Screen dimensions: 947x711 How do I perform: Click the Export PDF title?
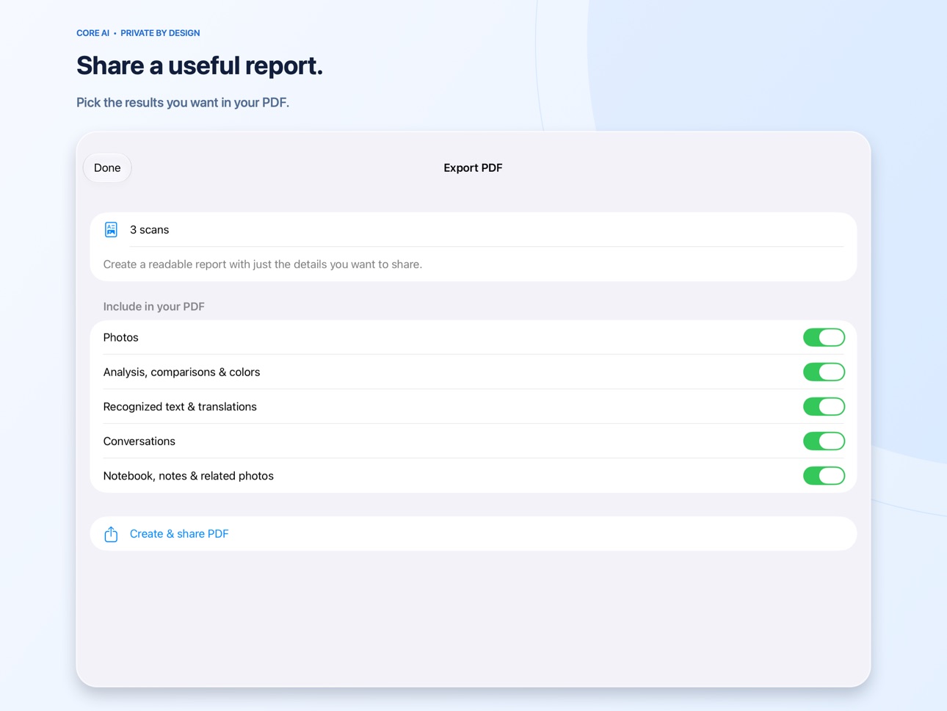tap(473, 168)
